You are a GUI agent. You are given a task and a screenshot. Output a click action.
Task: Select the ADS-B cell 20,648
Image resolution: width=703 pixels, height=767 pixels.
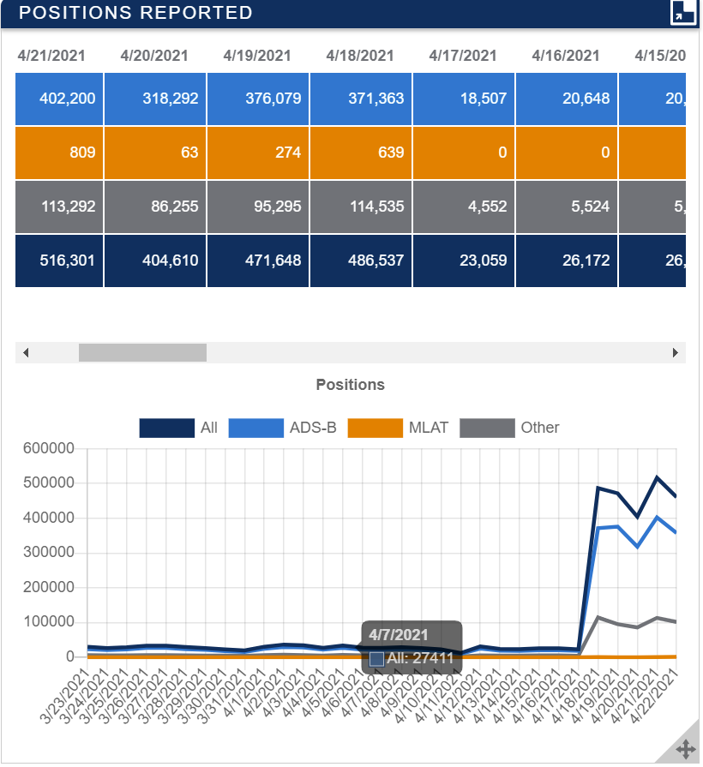(567, 99)
